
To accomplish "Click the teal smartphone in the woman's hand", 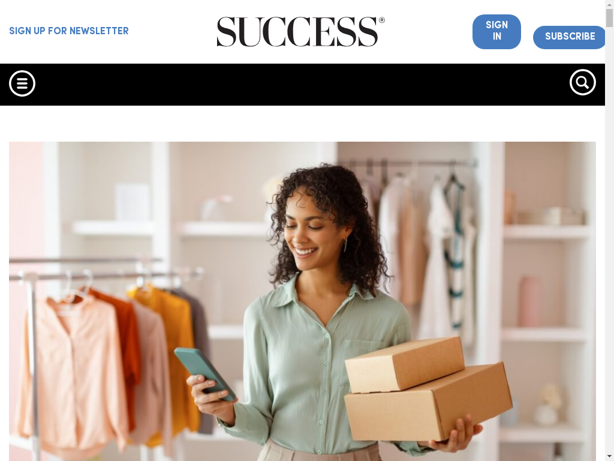I will point(205,373).
